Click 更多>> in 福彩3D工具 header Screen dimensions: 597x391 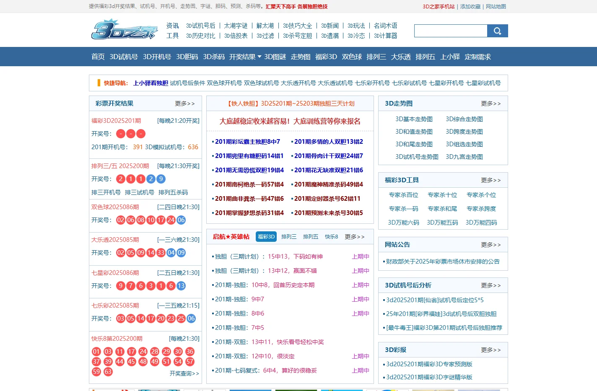[491, 180]
